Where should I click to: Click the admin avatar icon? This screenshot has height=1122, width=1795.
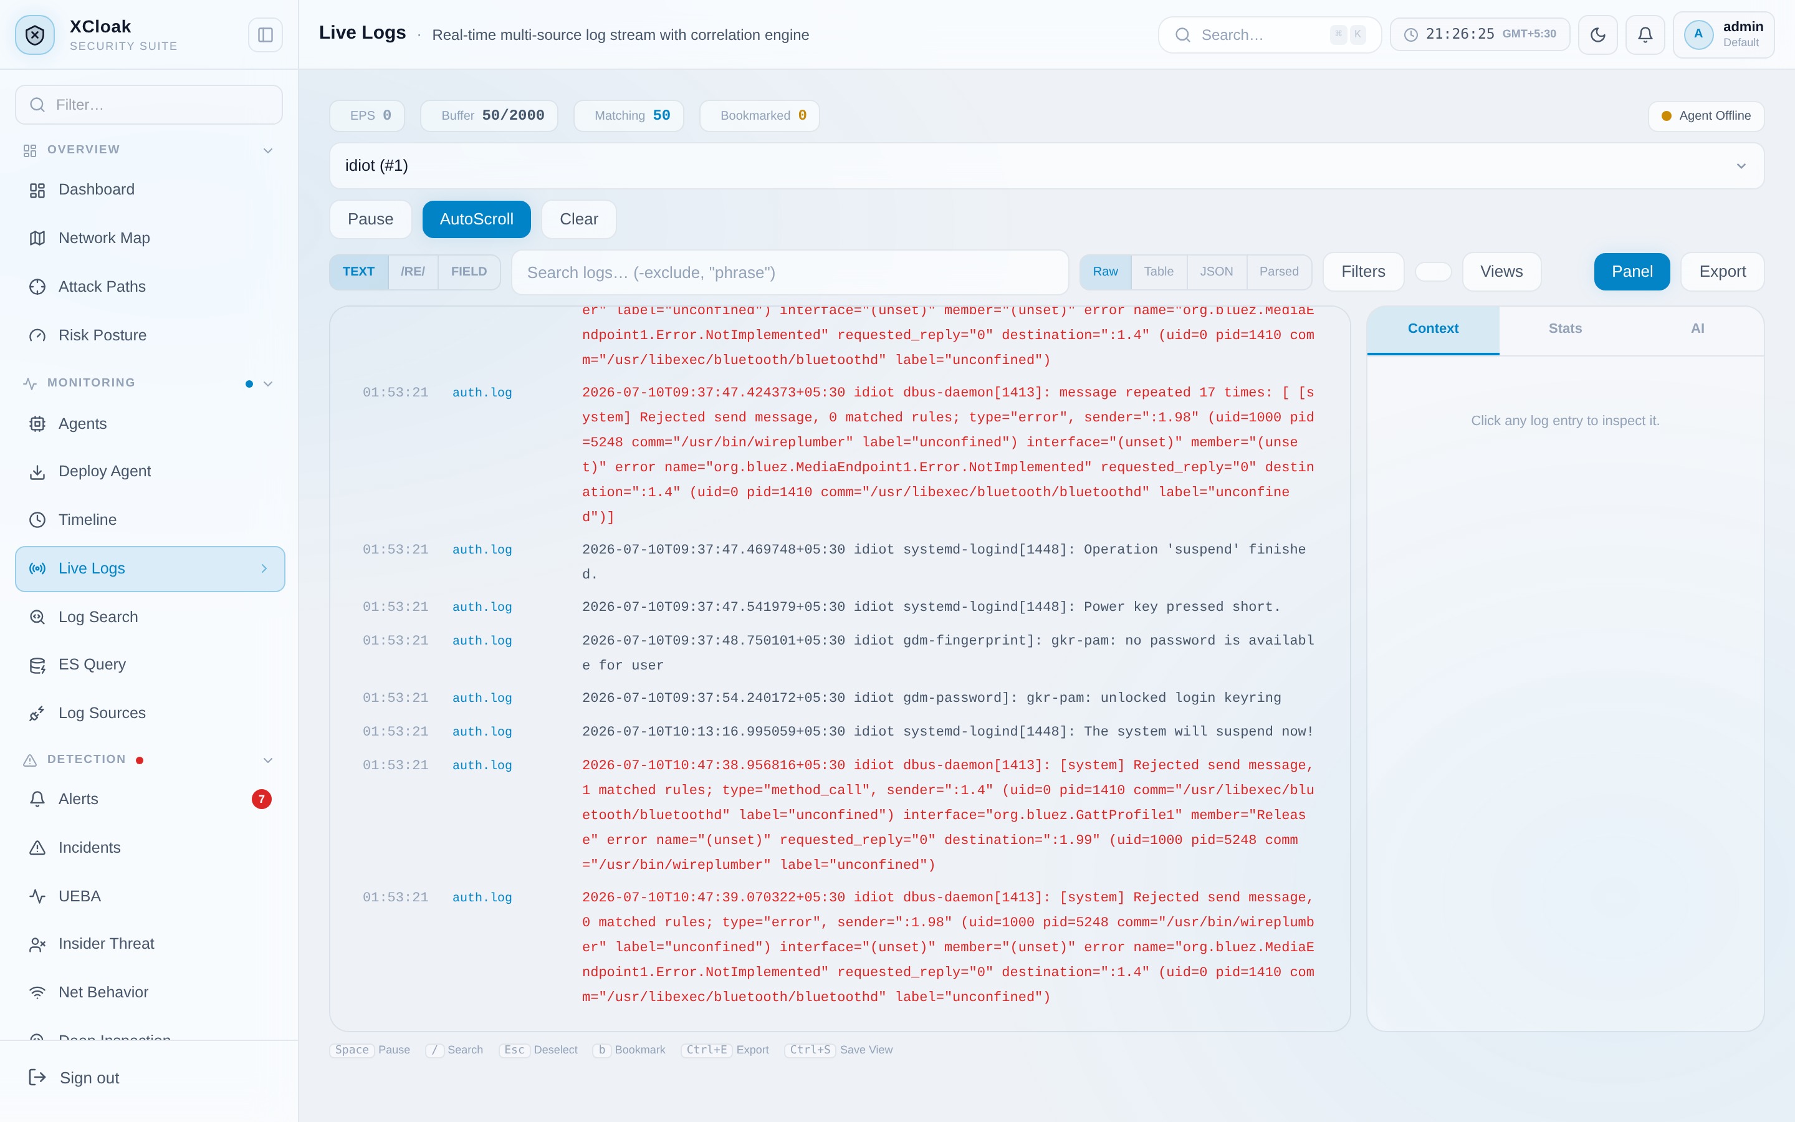point(1698,34)
